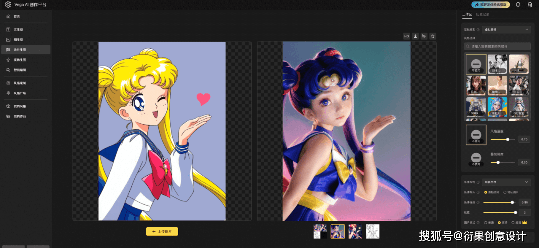
Task: Click the crown premium icon
Action: tap(525, 222)
